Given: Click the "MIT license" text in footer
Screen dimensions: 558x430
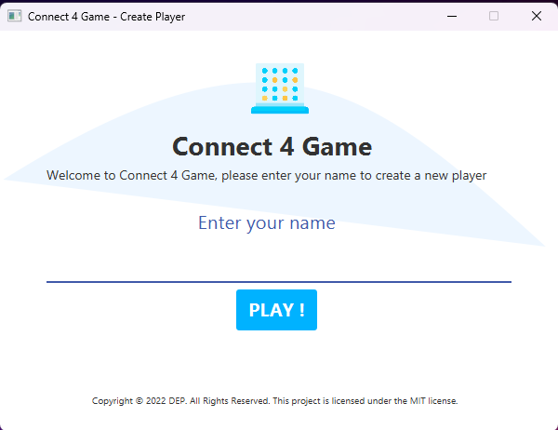Looking at the screenshot, I should (432, 401).
